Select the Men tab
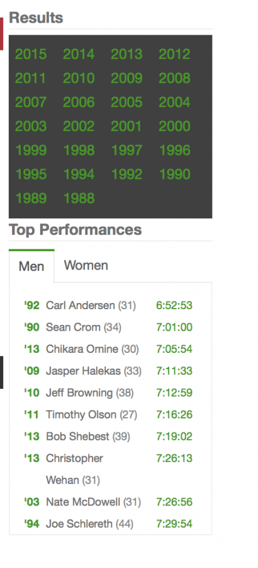Screen dimensions: 258x568 (x=31, y=266)
